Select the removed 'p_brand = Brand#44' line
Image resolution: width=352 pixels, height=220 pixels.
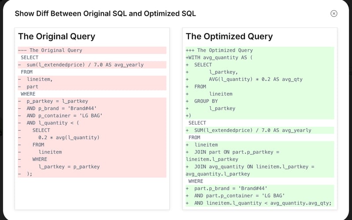(x=61, y=109)
